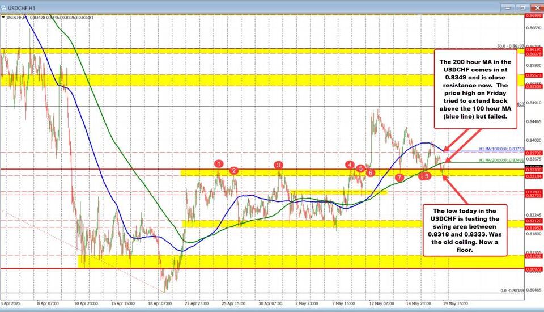Close the USDCHF,H1 chart window
The height and width of the screenshot is (312, 544).
click(x=537, y=7)
